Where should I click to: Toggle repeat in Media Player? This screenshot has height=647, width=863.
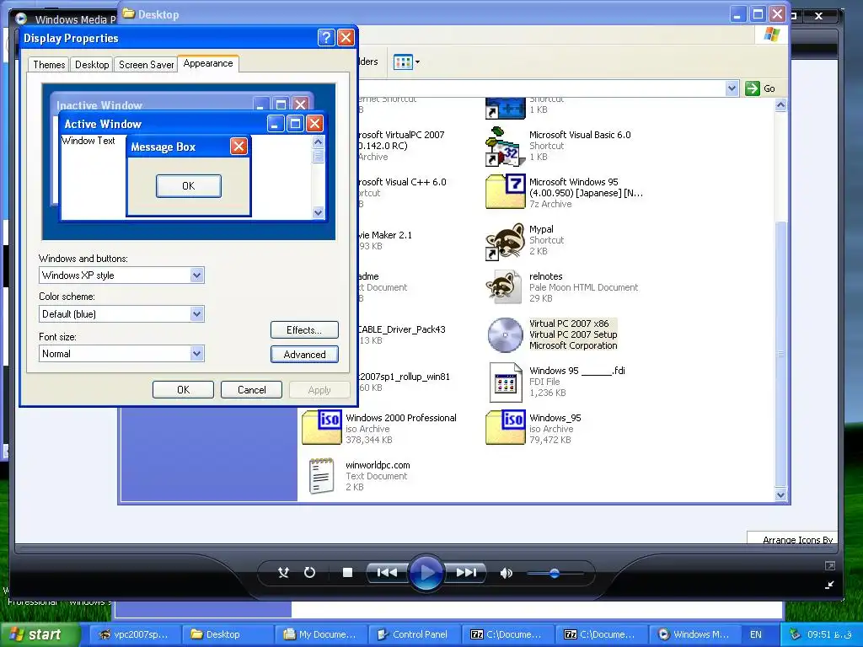tap(310, 573)
